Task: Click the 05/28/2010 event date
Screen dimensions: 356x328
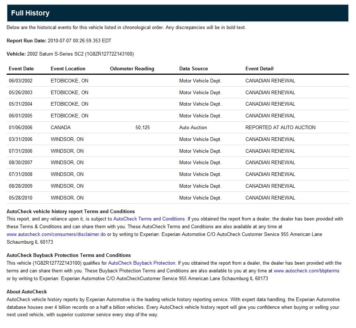Action: [x=21, y=198]
